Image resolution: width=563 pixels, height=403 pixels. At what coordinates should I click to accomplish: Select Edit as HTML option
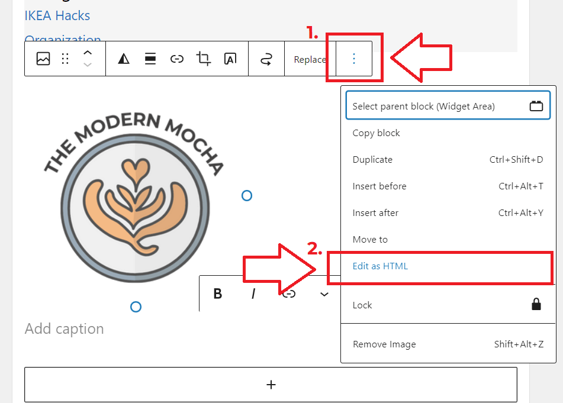(x=448, y=266)
